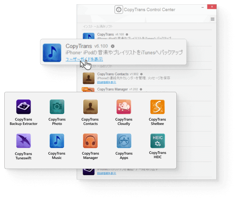
Task: Click the 'CopyTrans Music' label text
Action: click(x=57, y=156)
